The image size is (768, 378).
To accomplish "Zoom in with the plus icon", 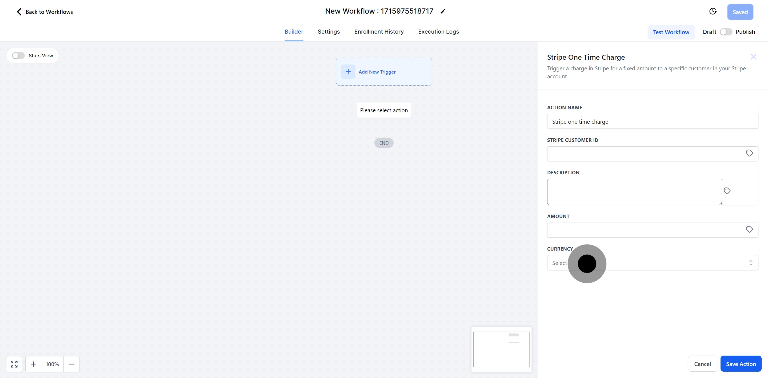I will pyautogui.click(x=33, y=364).
